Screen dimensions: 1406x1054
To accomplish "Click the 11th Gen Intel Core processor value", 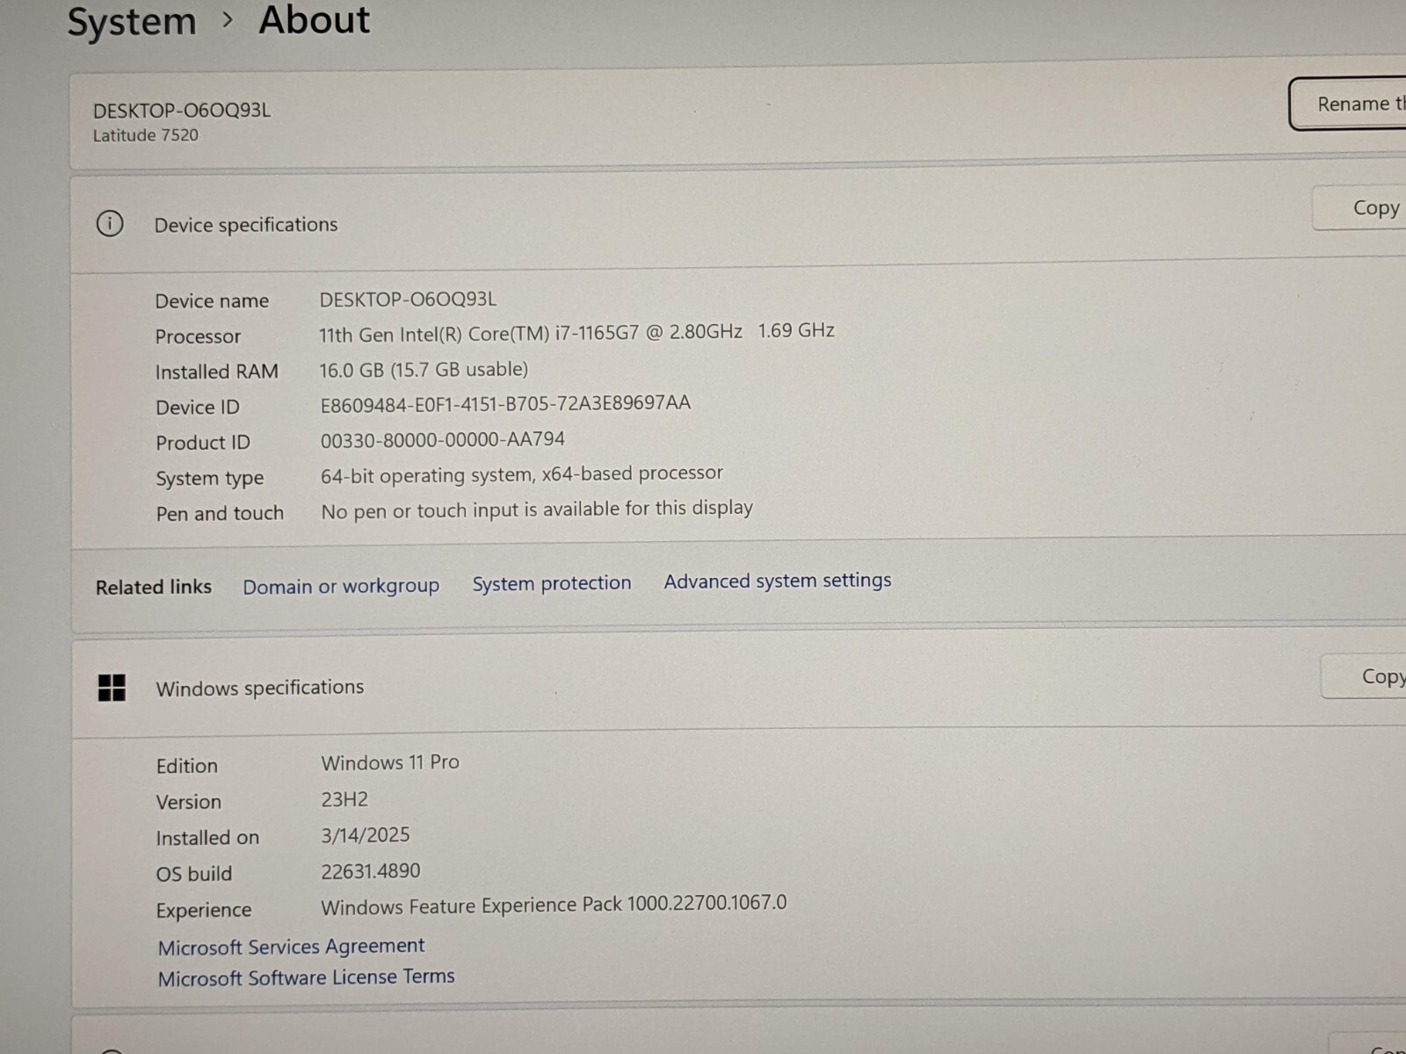I will [576, 333].
